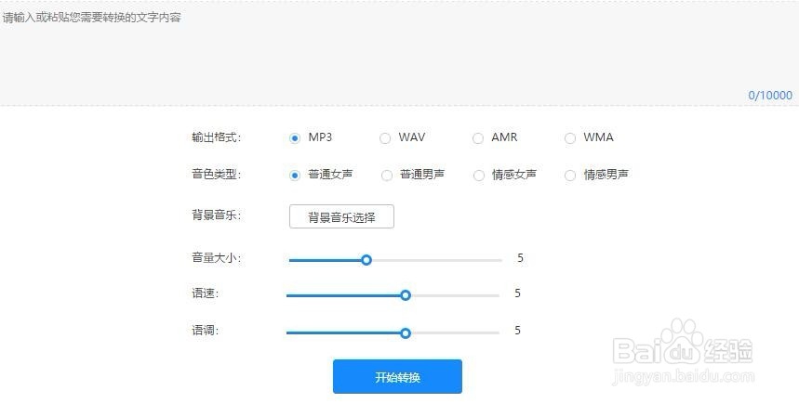Choose 普通男声 voice type
The height and width of the screenshot is (404, 799).
[387, 175]
